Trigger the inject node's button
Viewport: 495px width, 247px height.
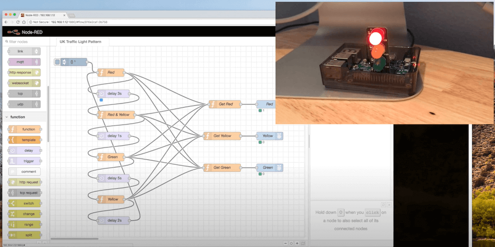[57, 62]
